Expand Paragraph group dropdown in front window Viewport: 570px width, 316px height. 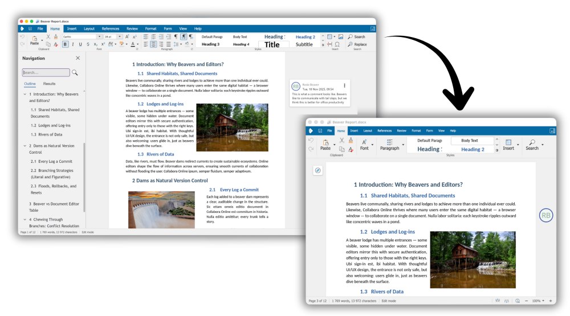[x=403, y=145]
